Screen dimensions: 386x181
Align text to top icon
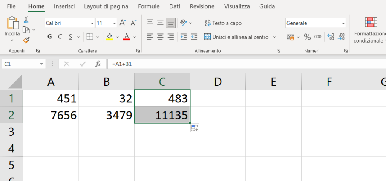click(x=150, y=23)
